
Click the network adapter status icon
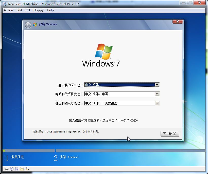(x=27, y=169)
